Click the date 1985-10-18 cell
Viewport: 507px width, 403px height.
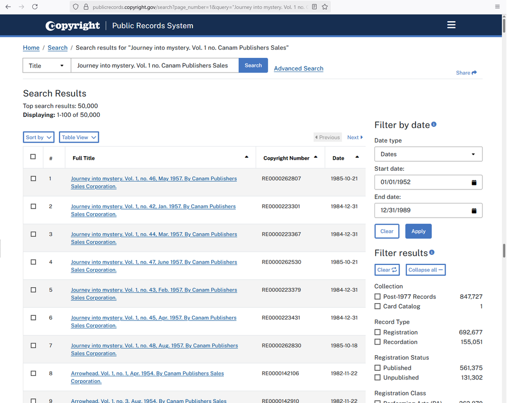point(344,346)
